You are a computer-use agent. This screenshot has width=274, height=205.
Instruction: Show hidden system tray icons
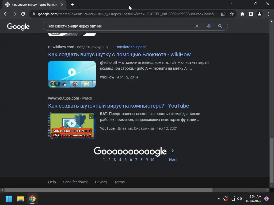pos(219,199)
